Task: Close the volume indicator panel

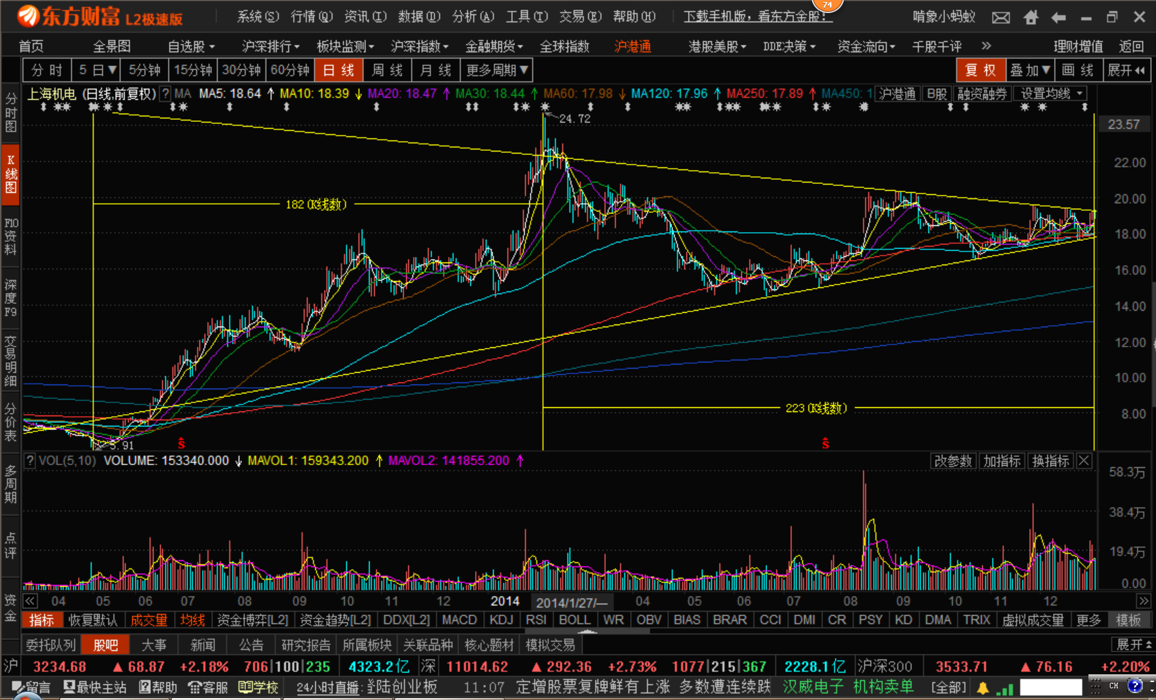Action: point(1084,460)
